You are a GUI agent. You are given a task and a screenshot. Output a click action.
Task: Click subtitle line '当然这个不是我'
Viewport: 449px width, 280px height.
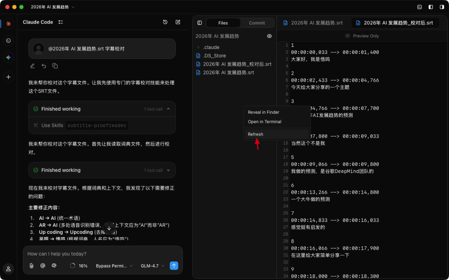click(x=308, y=144)
